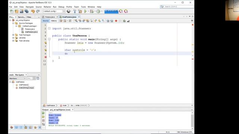Click the Comment icon in the editor toolbar
The height and width of the screenshot is (134, 239).
tap(124, 21)
